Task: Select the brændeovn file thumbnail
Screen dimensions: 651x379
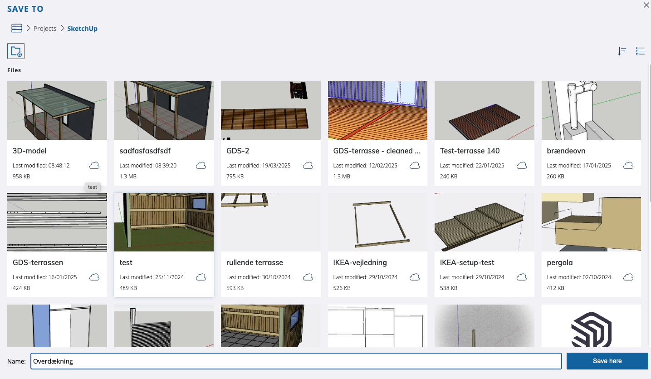Action: coord(591,111)
